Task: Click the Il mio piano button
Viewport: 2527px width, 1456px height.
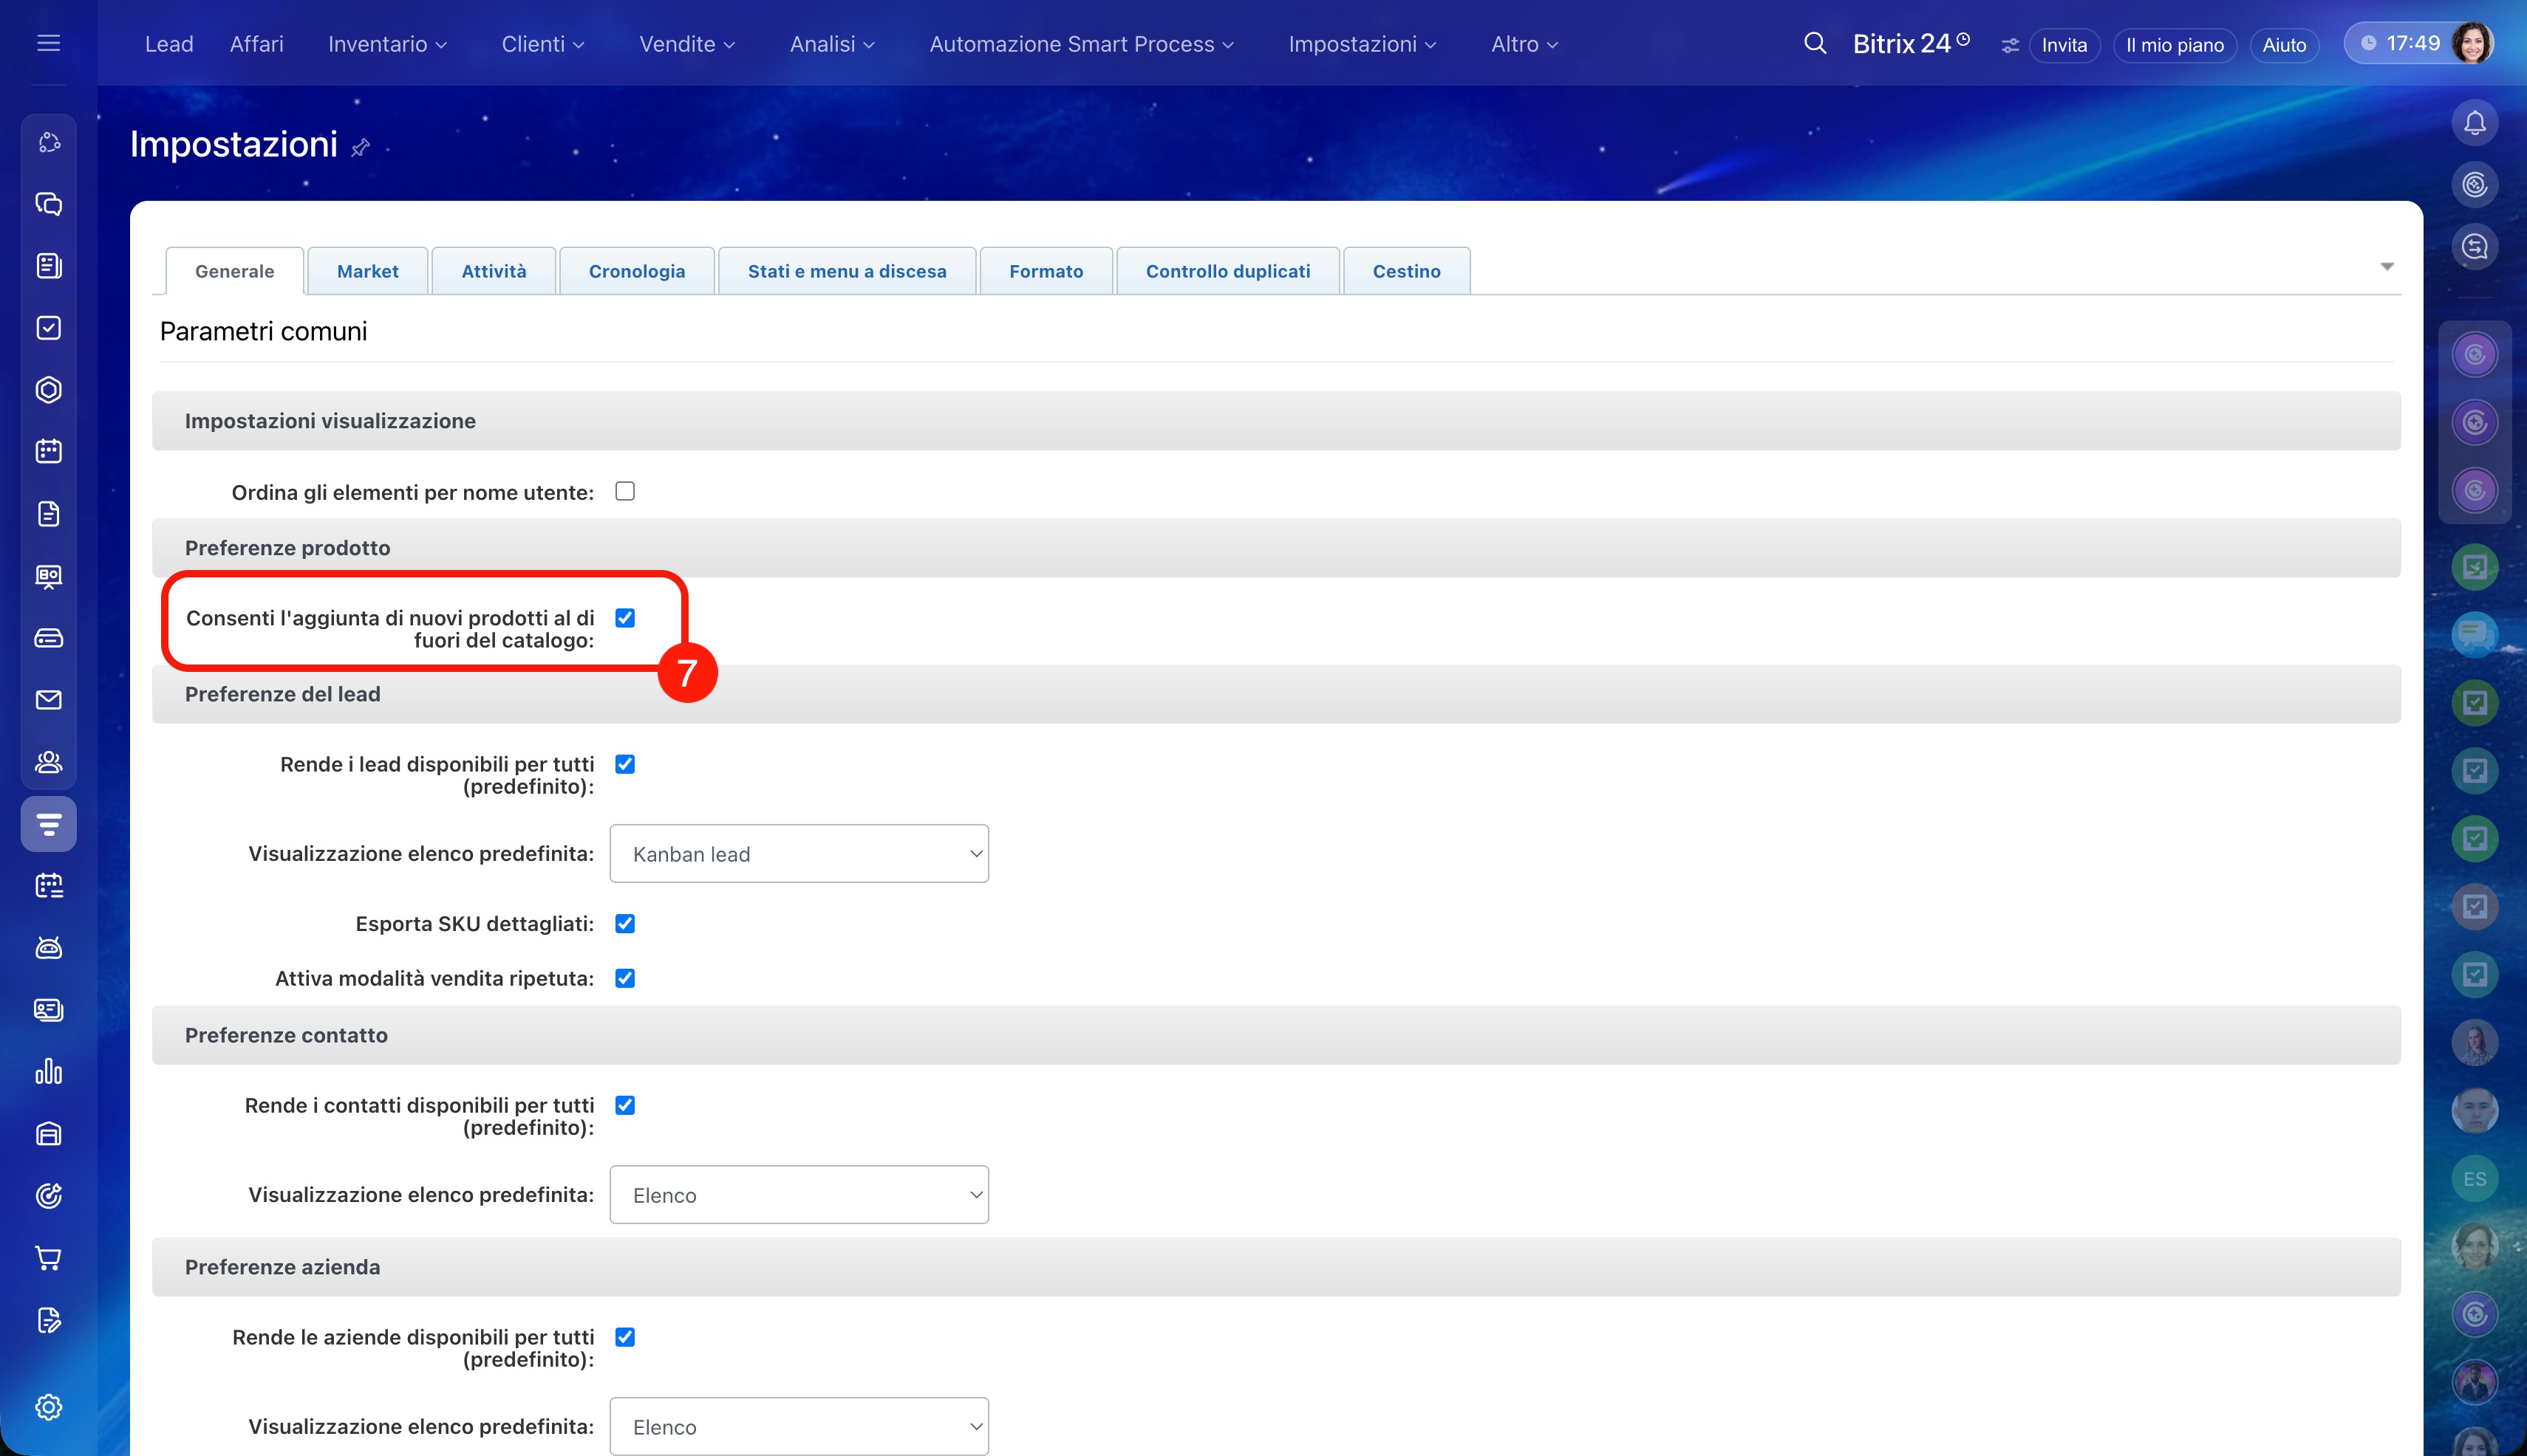Action: pyautogui.click(x=2174, y=45)
